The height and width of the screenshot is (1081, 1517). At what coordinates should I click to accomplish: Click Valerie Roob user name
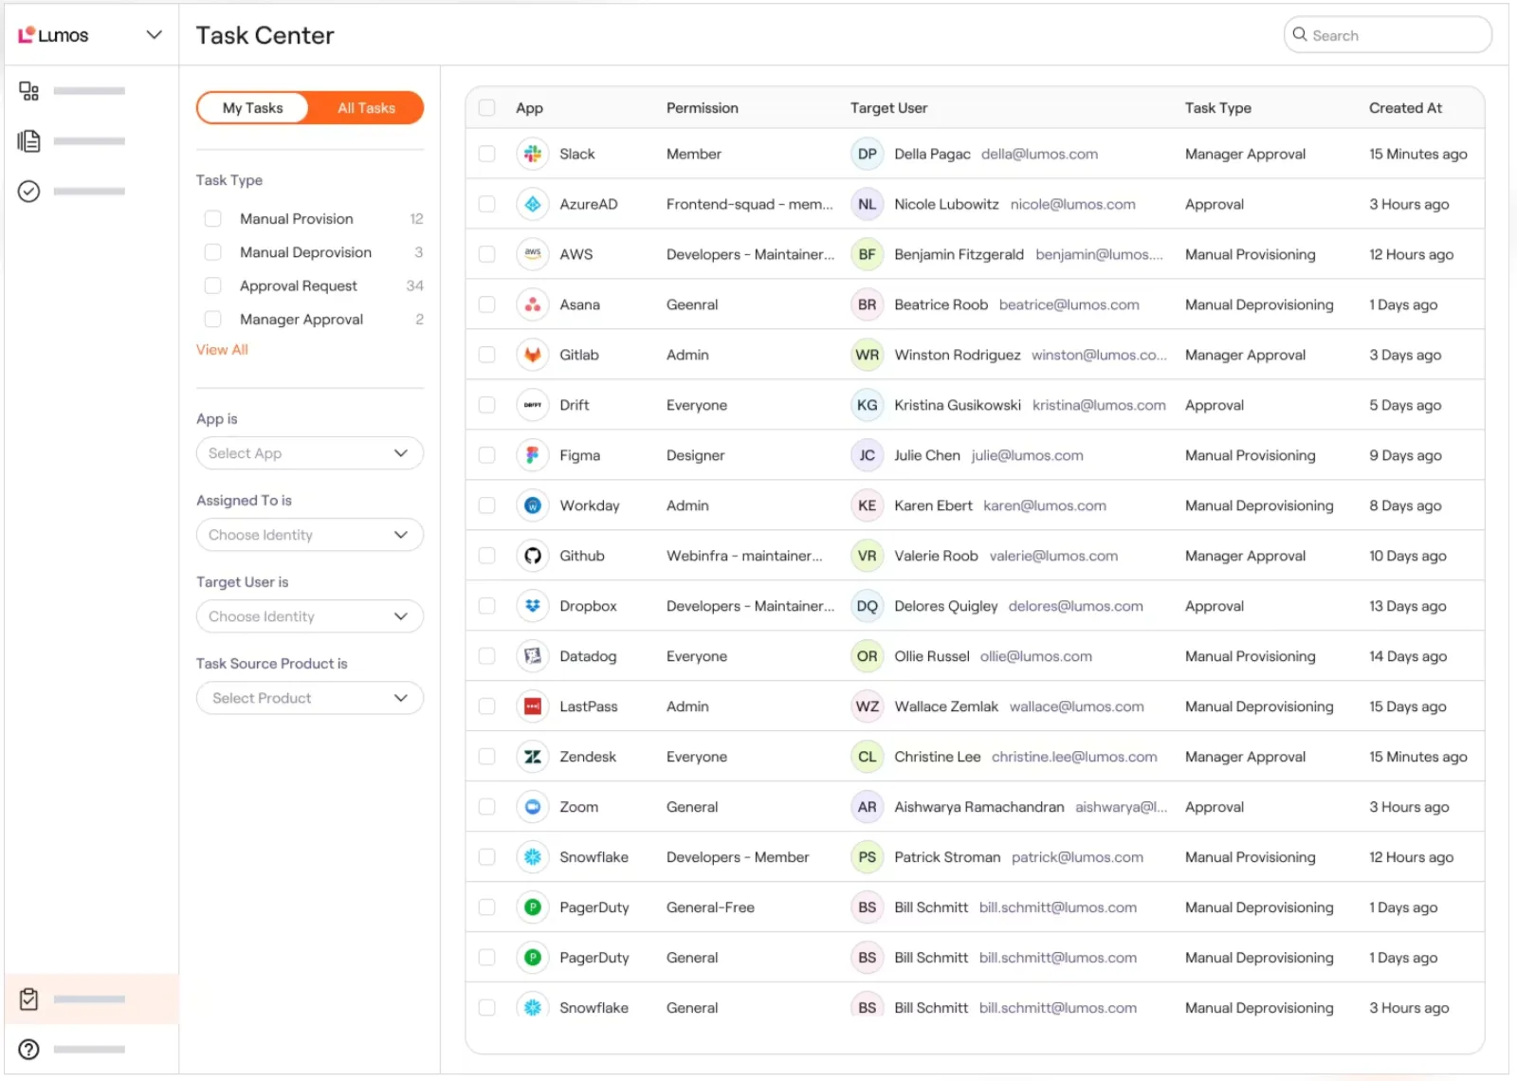(936, 556)
